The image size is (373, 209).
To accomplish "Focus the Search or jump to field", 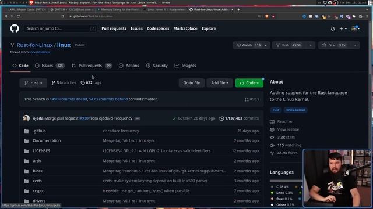I will coord(60,28).
